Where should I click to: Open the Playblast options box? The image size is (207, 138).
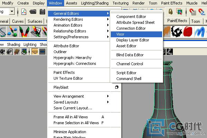point(117,87)
